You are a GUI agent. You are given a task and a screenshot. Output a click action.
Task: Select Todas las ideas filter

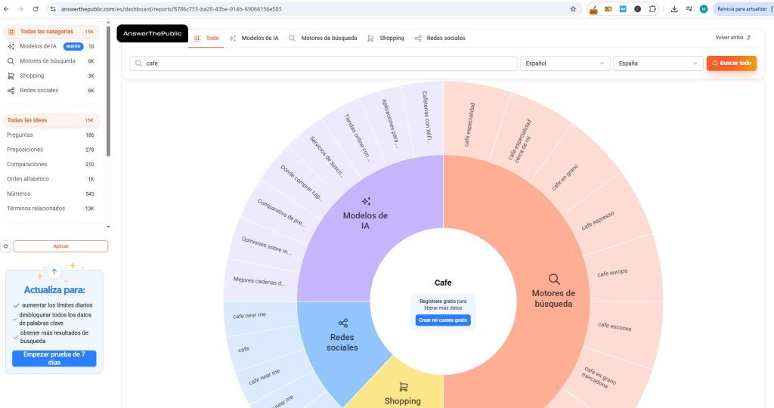point(51,120)
